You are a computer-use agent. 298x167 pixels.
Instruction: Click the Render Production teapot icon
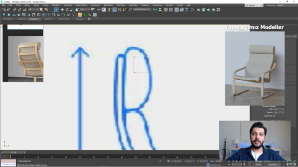point(209,10)
